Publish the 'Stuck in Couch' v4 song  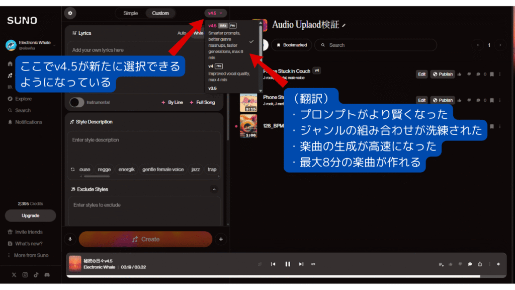(x=443, y=75)
